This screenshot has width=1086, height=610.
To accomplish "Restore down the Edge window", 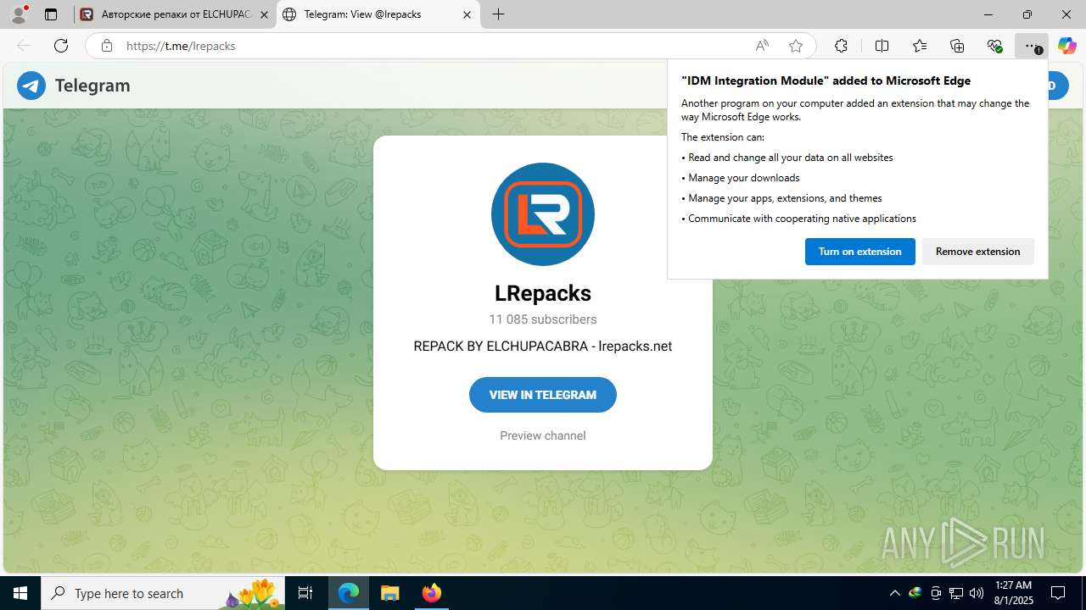I will click(x=1027, y=14).
